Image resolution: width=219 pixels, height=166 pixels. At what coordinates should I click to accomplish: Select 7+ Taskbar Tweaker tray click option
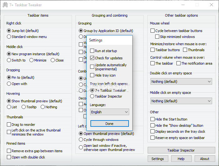click(92, 90)
